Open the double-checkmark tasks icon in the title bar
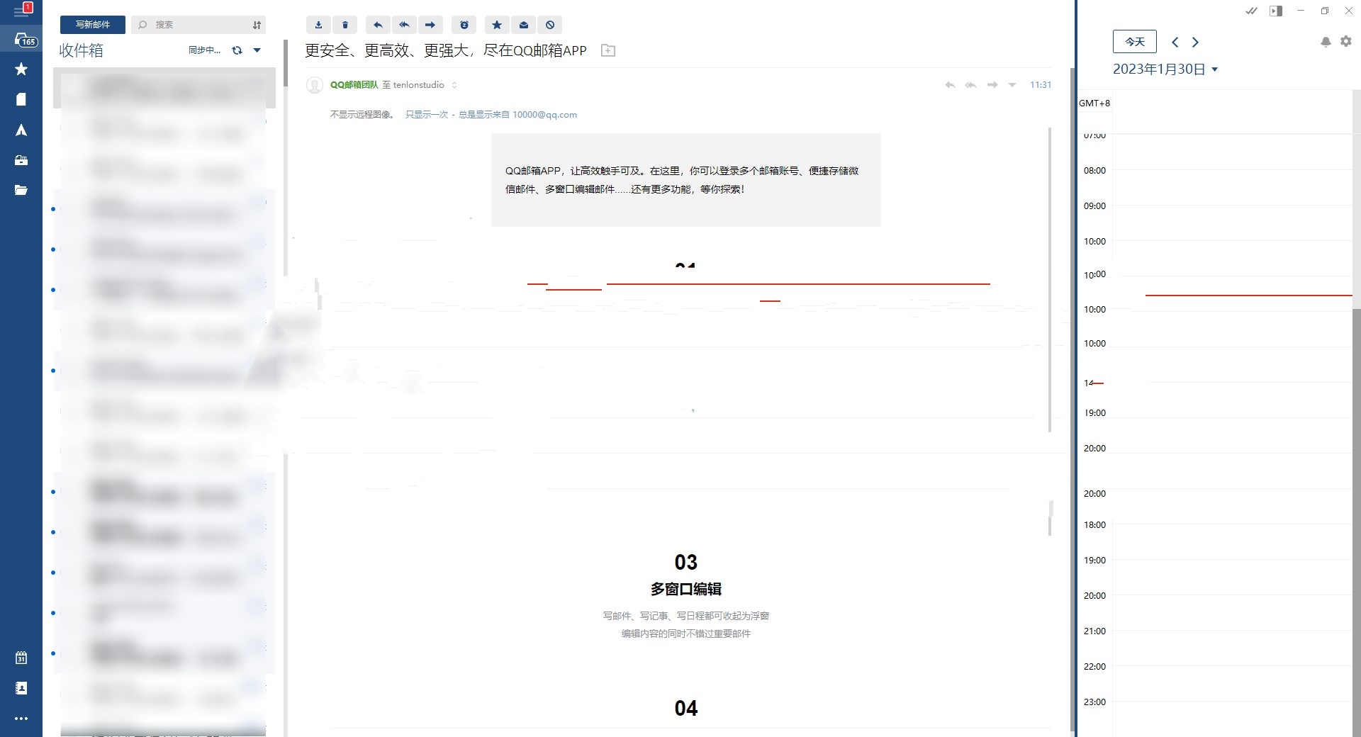Image resolution: width=1361 pixels, height=737 pixels. click(x=1252, y=11)
